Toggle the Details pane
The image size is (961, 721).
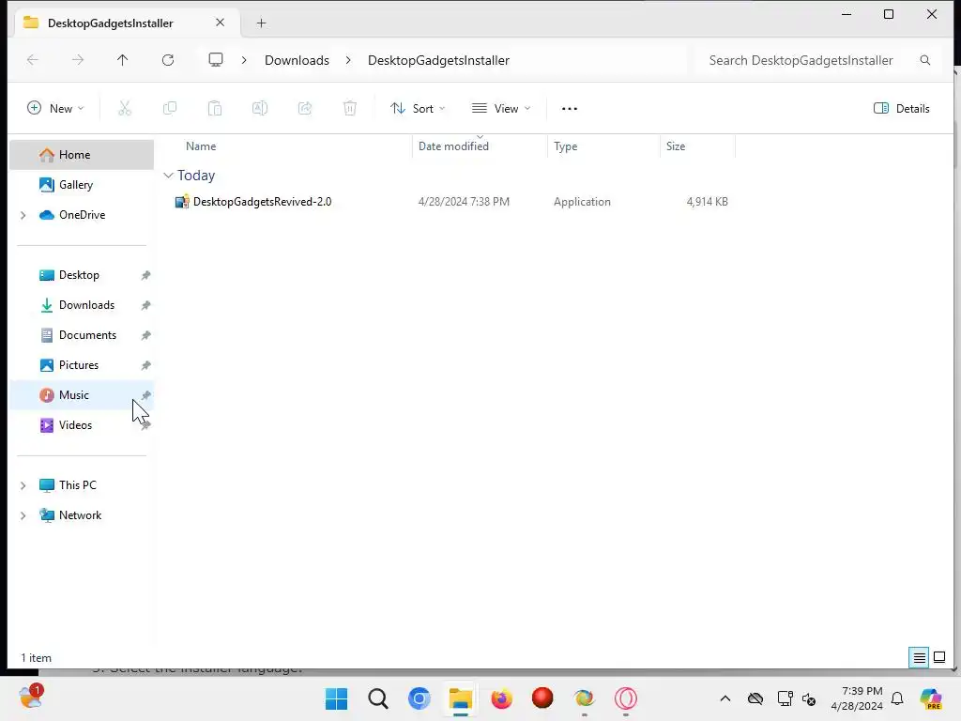pos(902,109)
